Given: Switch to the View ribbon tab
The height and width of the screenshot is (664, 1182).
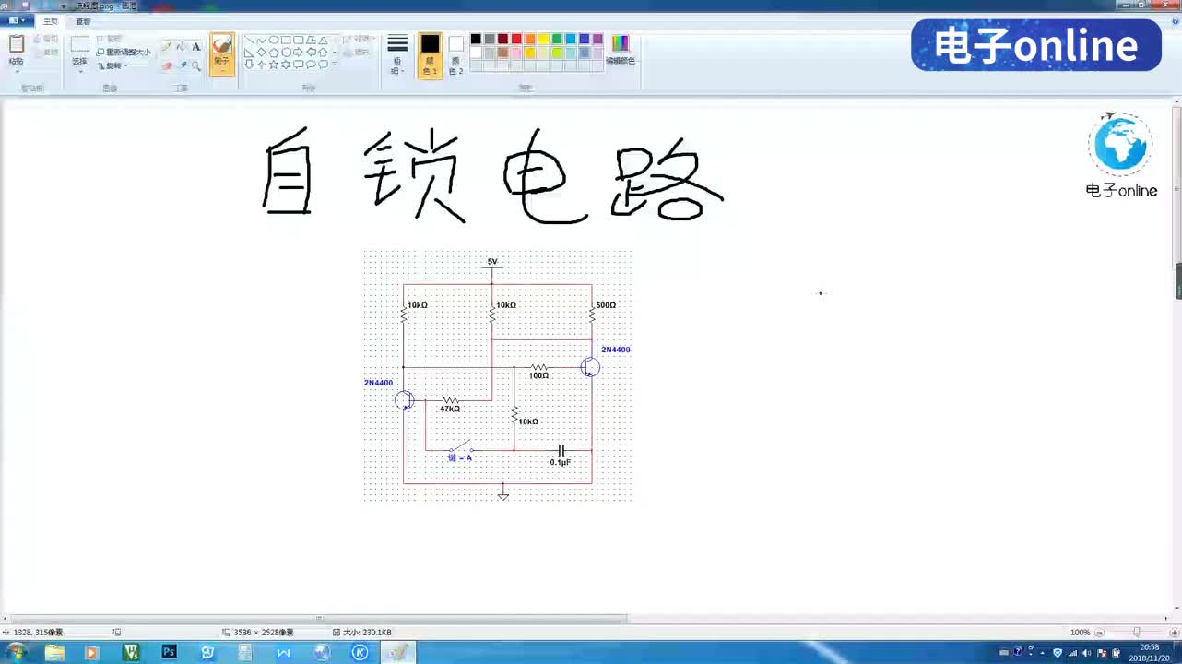Looking at the screenshot, I should pos(83,20).
